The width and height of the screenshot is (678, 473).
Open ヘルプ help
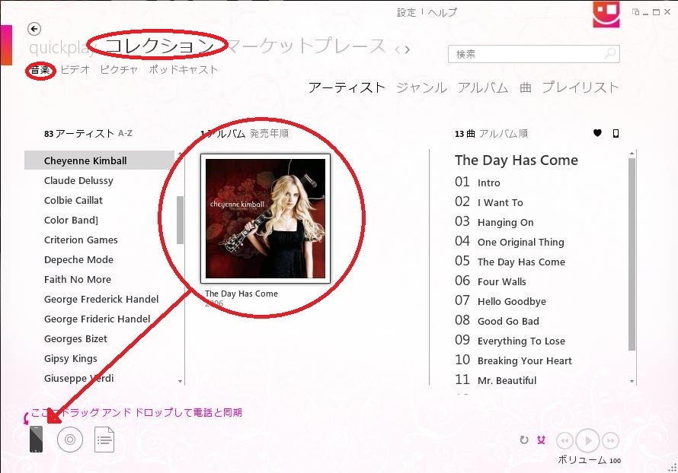[443, 12]
